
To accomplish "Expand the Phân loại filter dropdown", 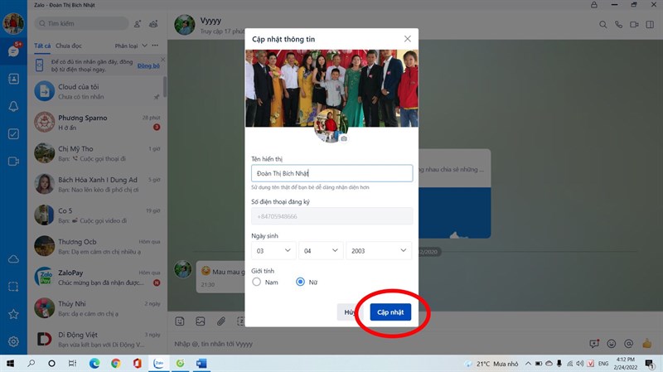I will [x=131, y=46].
